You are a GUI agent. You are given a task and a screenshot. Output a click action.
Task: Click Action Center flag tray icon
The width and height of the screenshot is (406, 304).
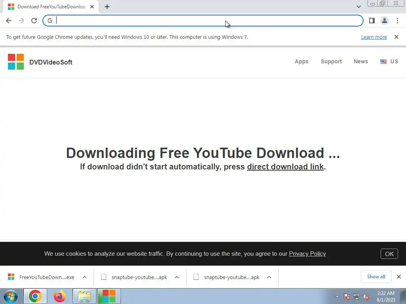(347, 296)
